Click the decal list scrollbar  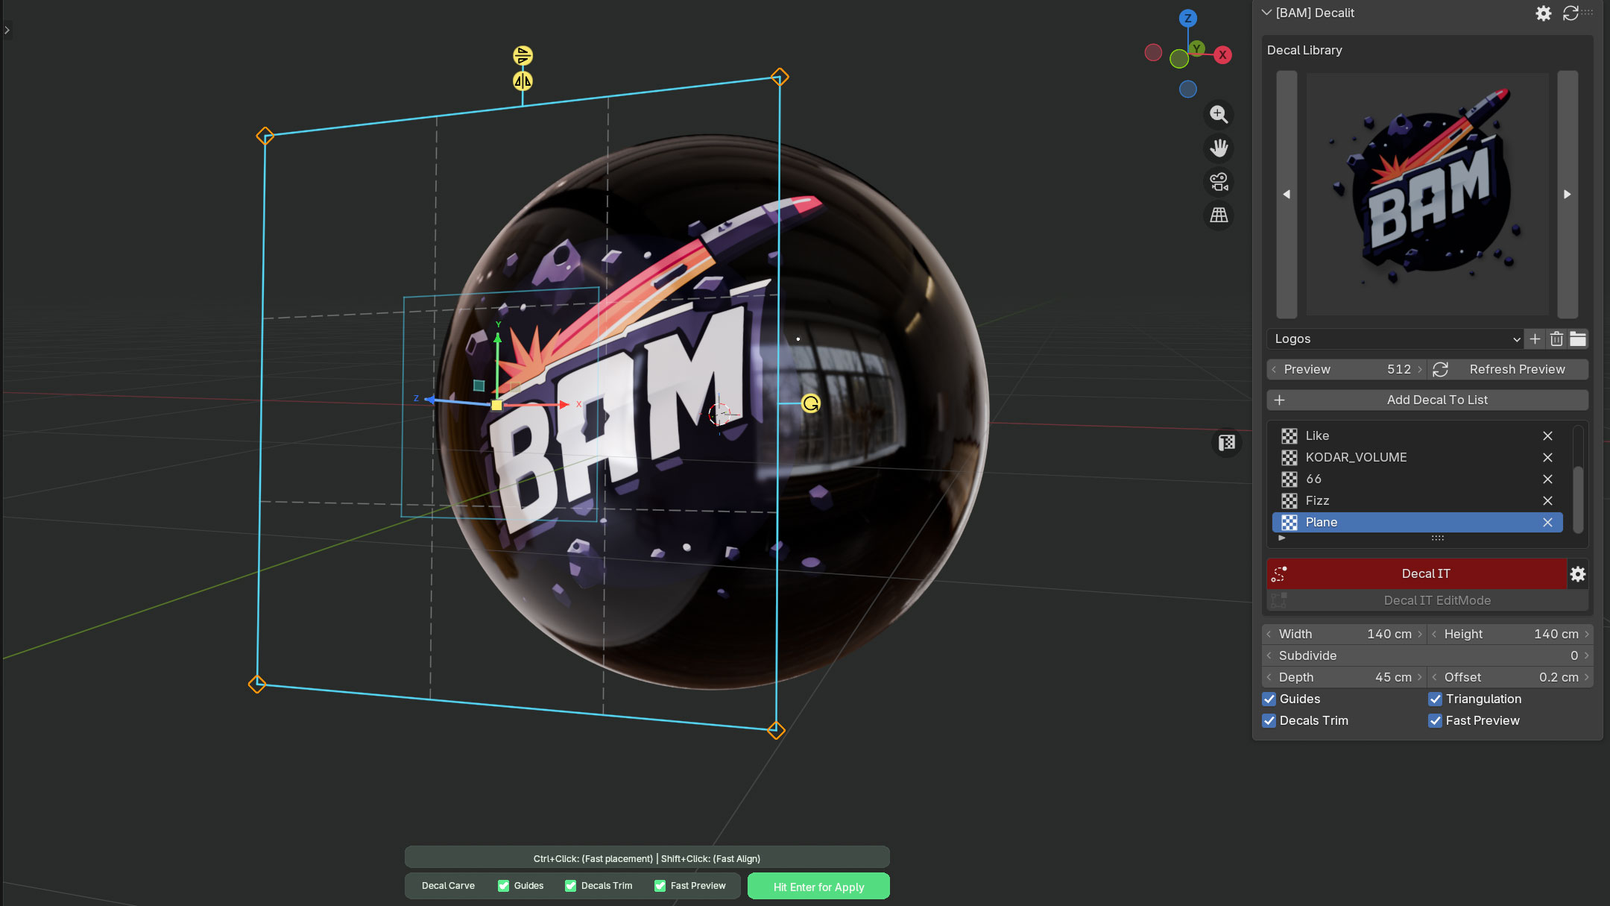(1577, 500)
